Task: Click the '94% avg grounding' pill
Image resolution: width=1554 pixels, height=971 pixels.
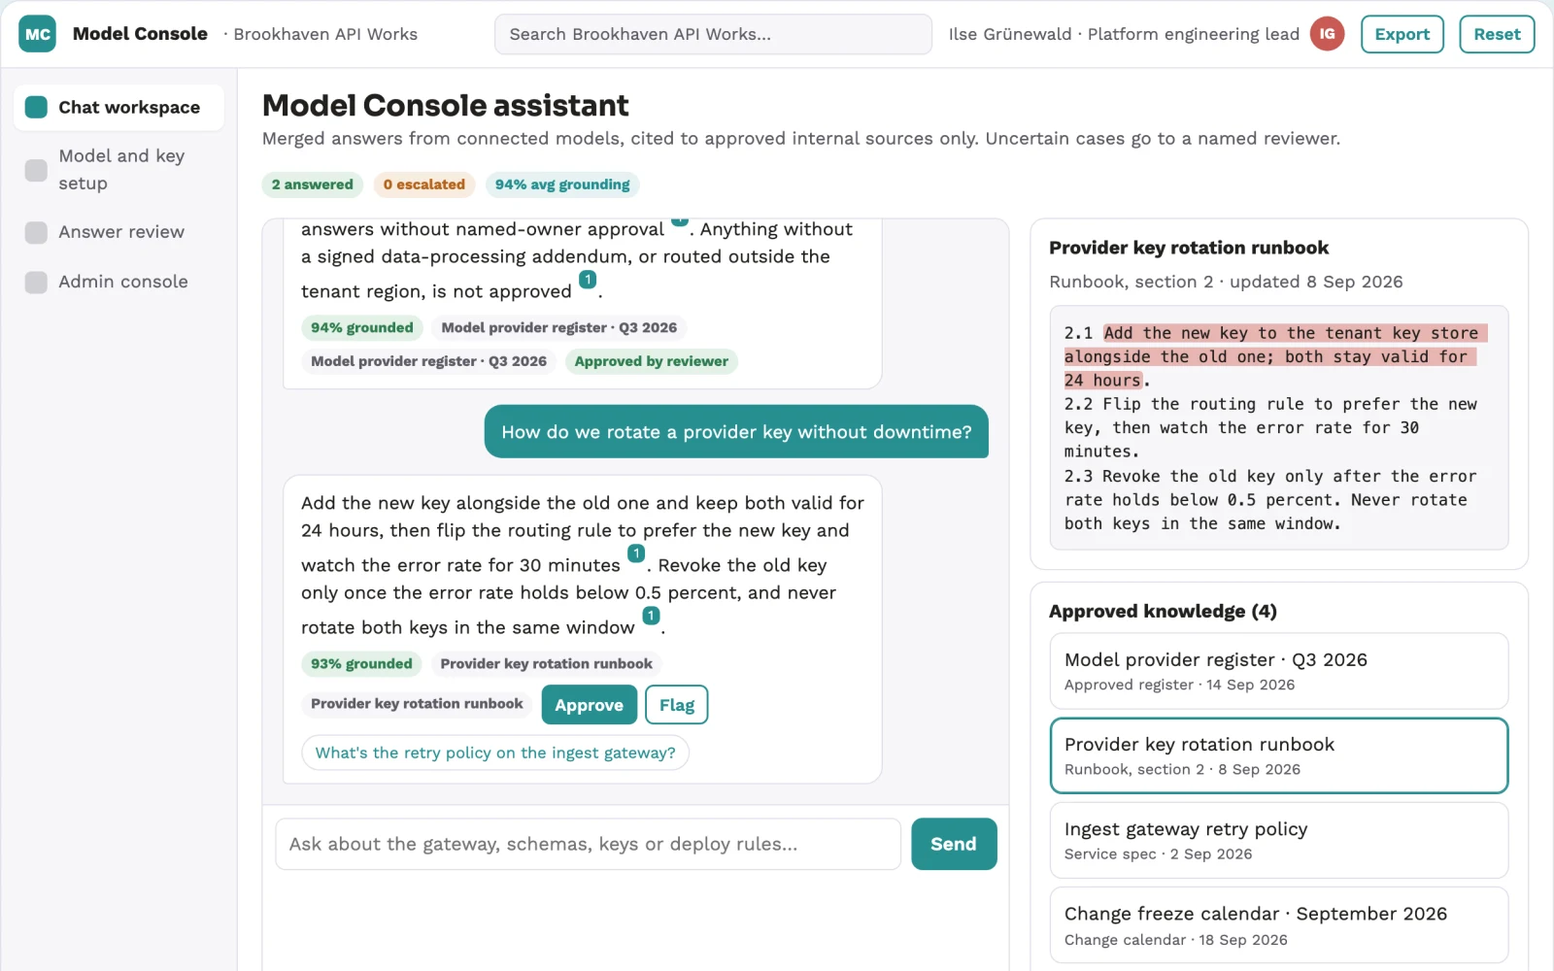Action: (562, 184)
